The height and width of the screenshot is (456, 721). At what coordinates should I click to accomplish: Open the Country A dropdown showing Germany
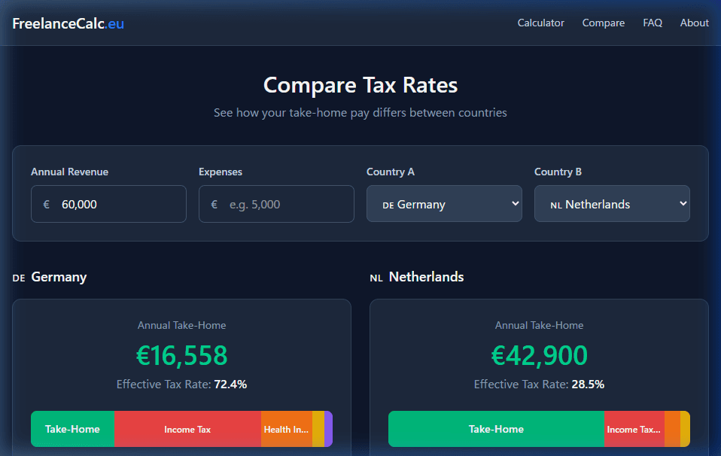pos(444,203)
